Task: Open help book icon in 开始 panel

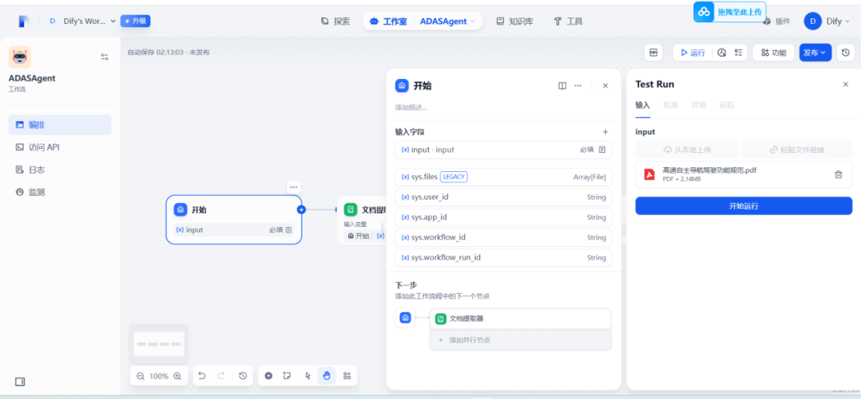Action: (x=562, y=86)
